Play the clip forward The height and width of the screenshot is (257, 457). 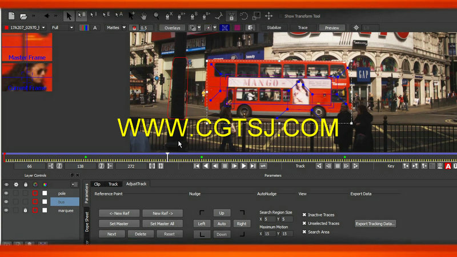(x=244, y=166)
